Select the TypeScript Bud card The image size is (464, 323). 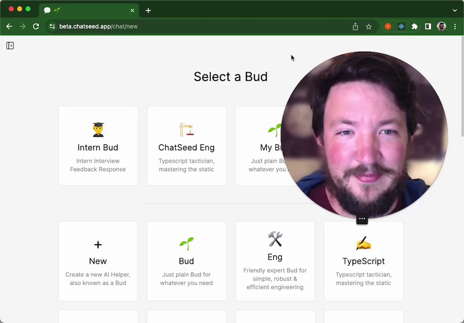364,261
